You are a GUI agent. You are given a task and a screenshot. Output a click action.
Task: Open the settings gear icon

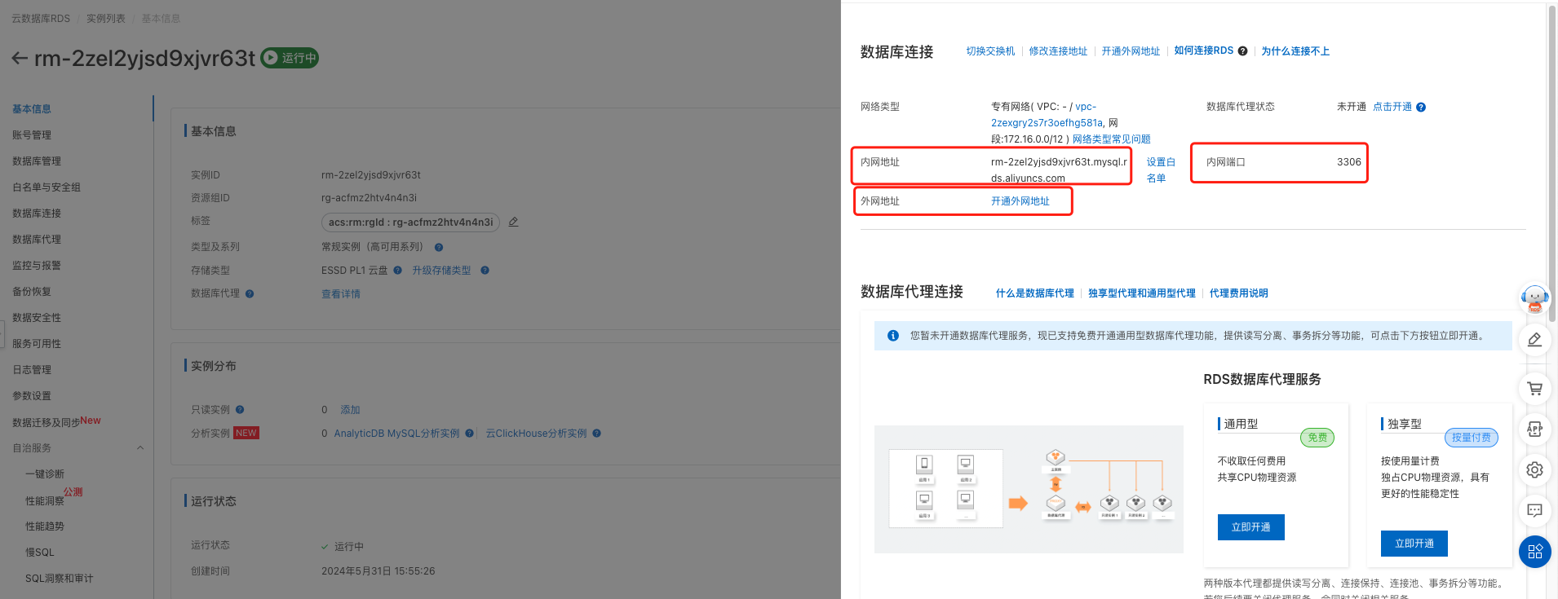[x=1534, y=469]
